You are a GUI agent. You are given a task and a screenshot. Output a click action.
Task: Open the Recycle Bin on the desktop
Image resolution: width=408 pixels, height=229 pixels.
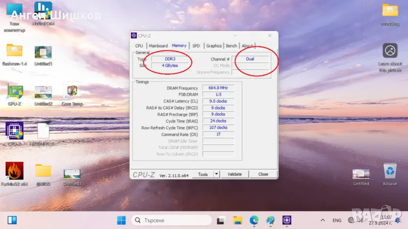(x=390, y=172)
